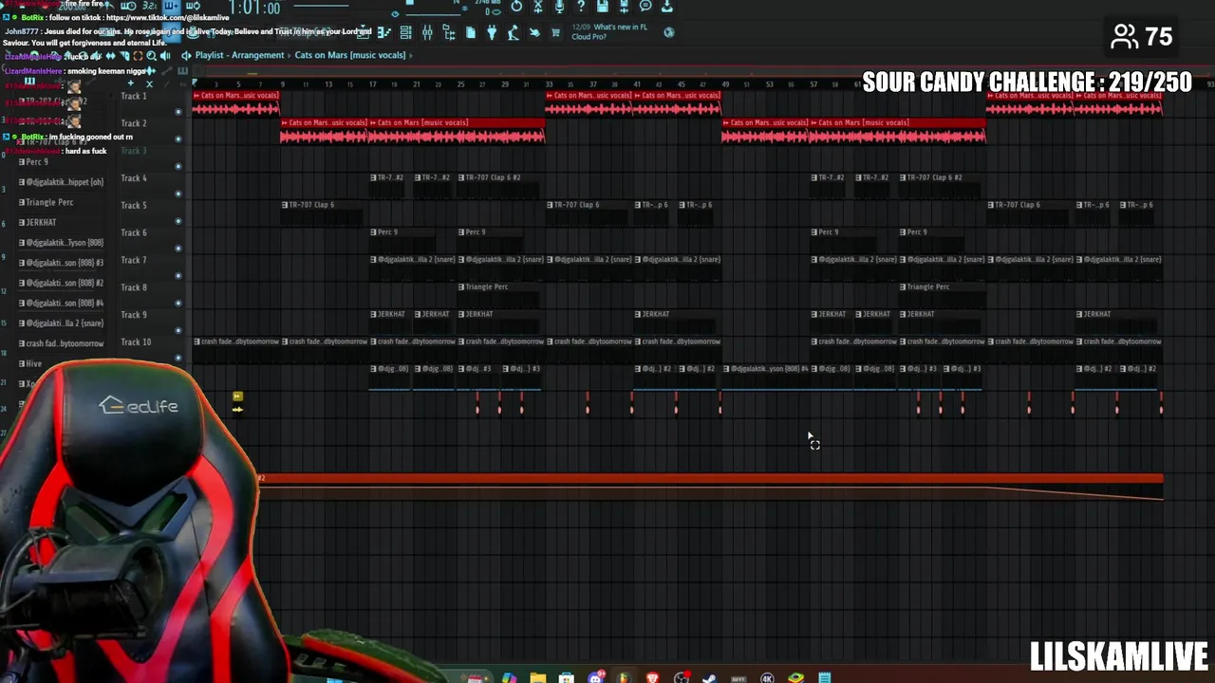The height and width of the screenshot is (683, 1215).
Task: Toggle the Track 5 mute dot
Action: pos(178,221)
